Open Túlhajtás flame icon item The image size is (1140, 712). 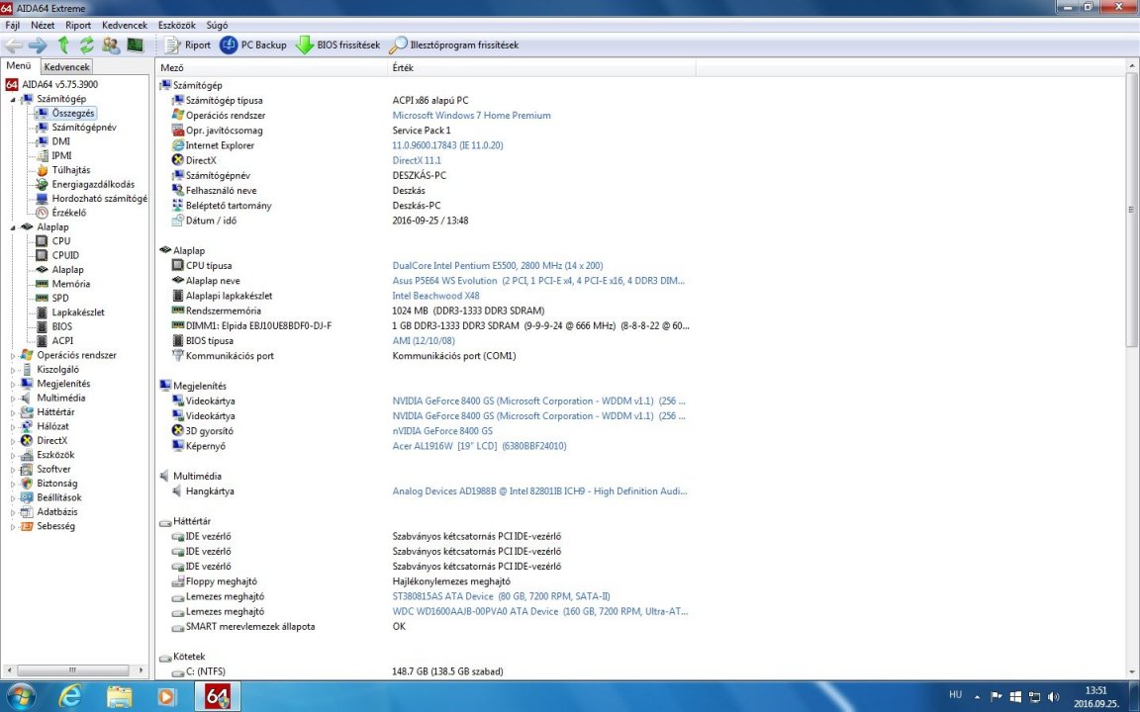[43, 170]
